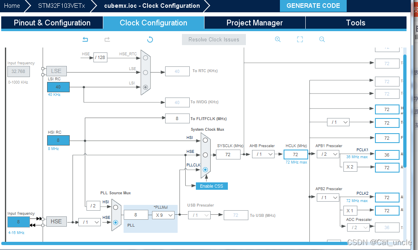Select HSI in System Clock Mux
418x250 pixels.
click(205, 140)
